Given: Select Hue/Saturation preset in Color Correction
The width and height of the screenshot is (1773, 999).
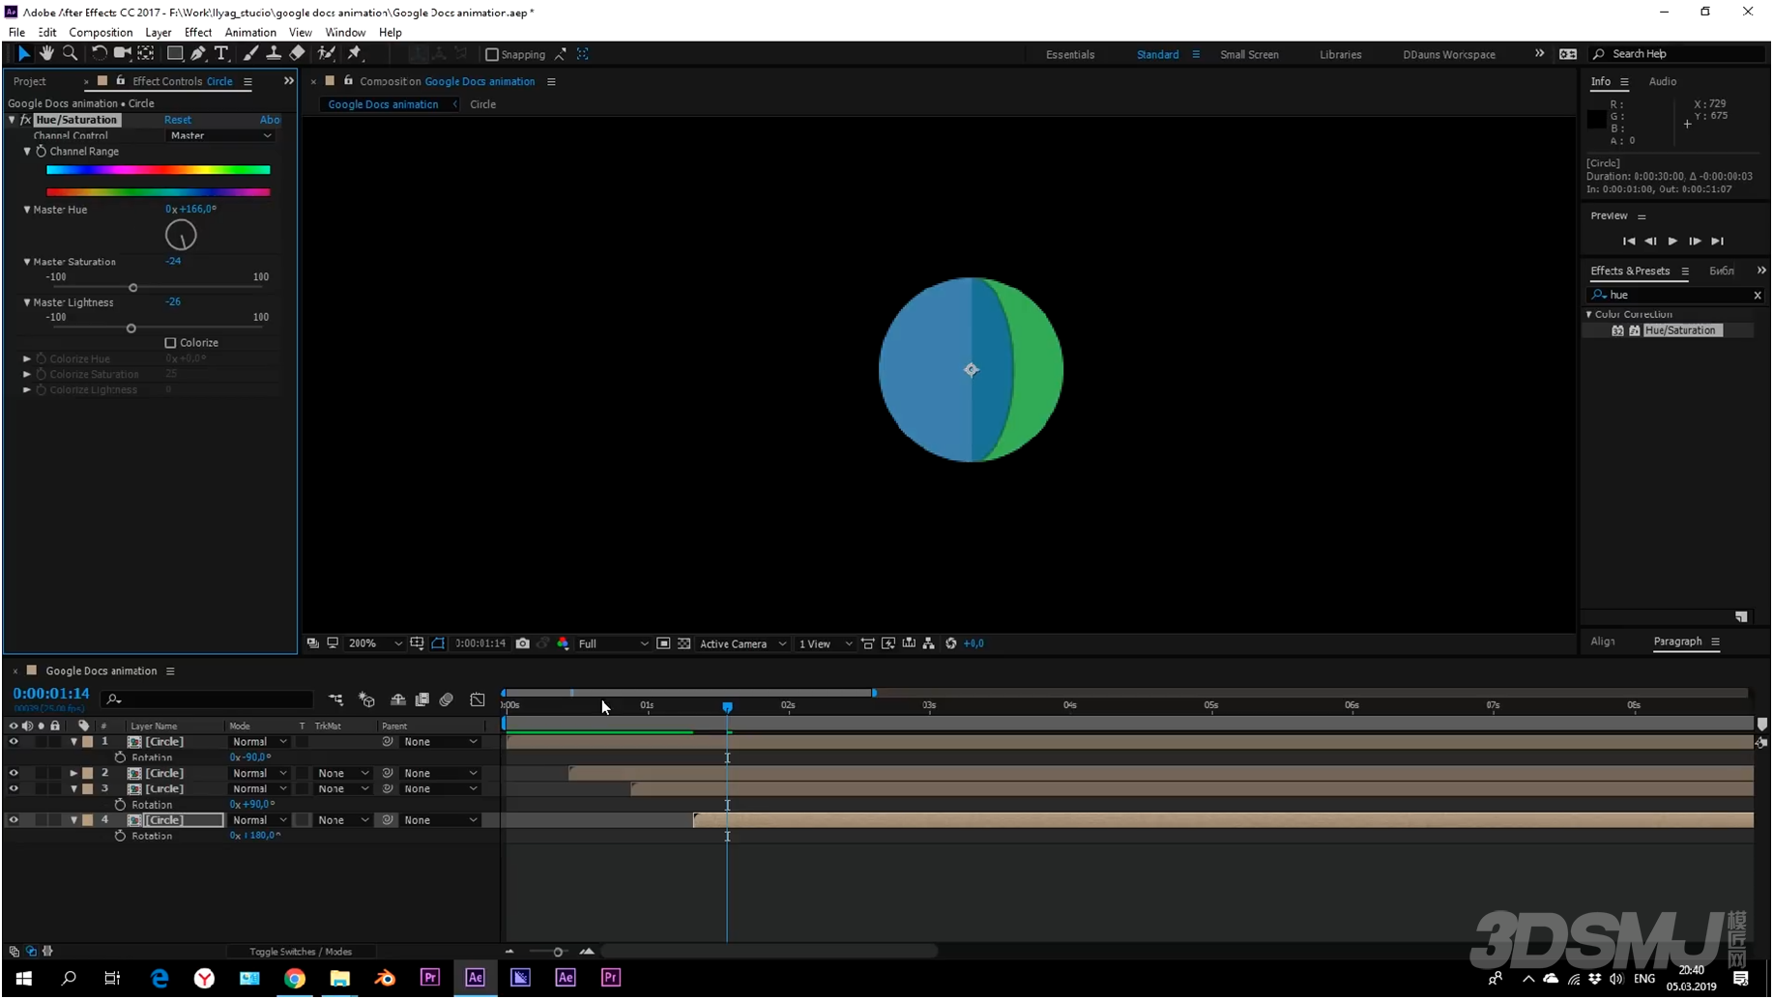Looking at the screenshot, I should [x=1681, y=331].
